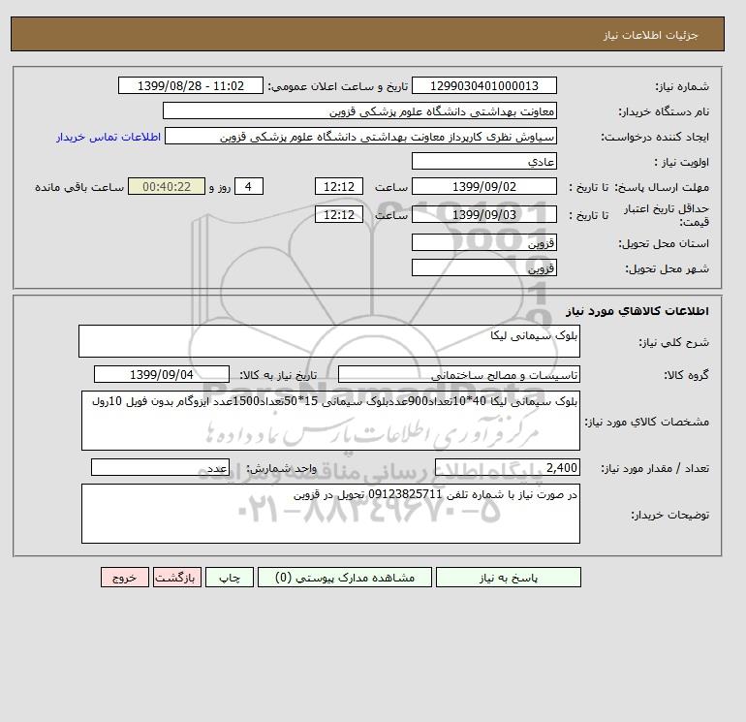Click the شهر محل تحویل label

pyautogui.click(x=667, y=268)
